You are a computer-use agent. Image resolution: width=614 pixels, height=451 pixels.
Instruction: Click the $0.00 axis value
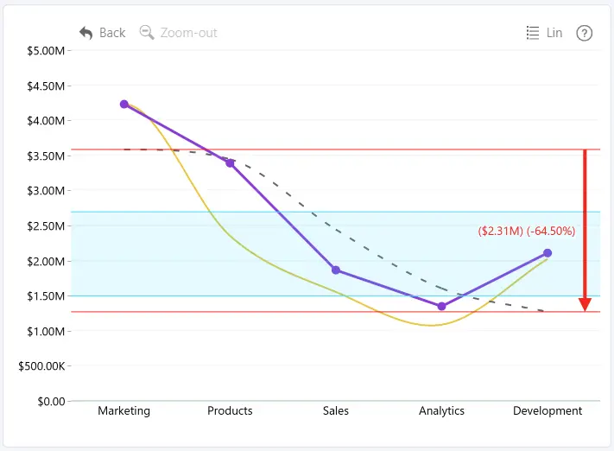[51, 402]
